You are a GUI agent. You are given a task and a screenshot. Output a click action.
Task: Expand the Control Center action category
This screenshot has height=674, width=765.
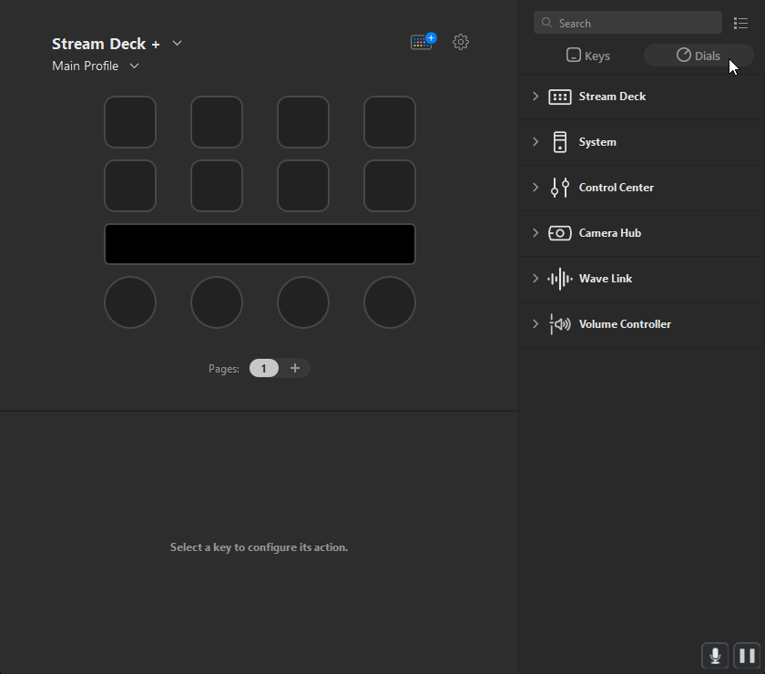click(x=535, y=188)
